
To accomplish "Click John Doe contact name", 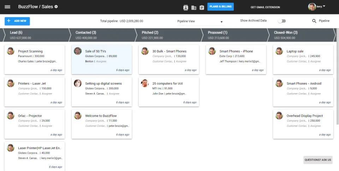I will point(158,93).
